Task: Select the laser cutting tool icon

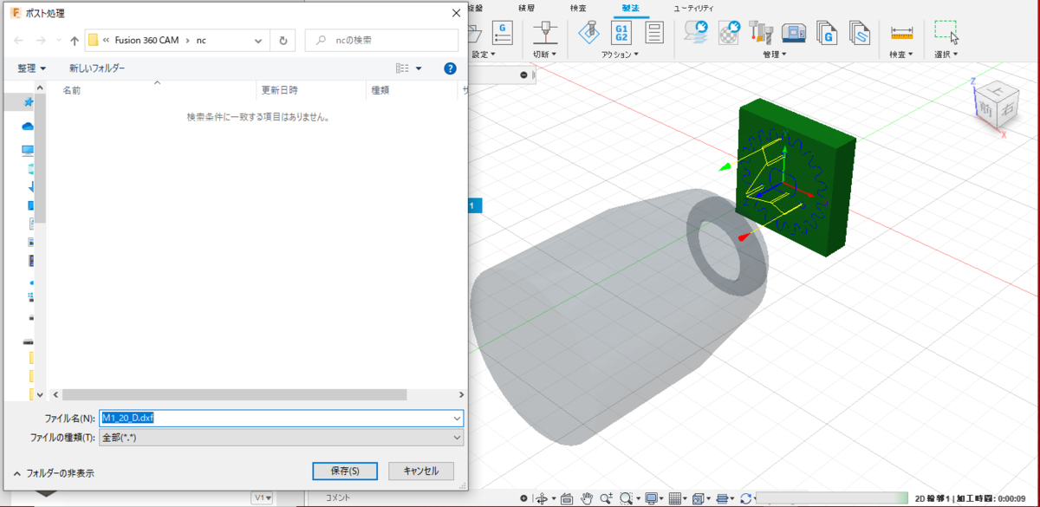Action: click(x=544, y=34)
